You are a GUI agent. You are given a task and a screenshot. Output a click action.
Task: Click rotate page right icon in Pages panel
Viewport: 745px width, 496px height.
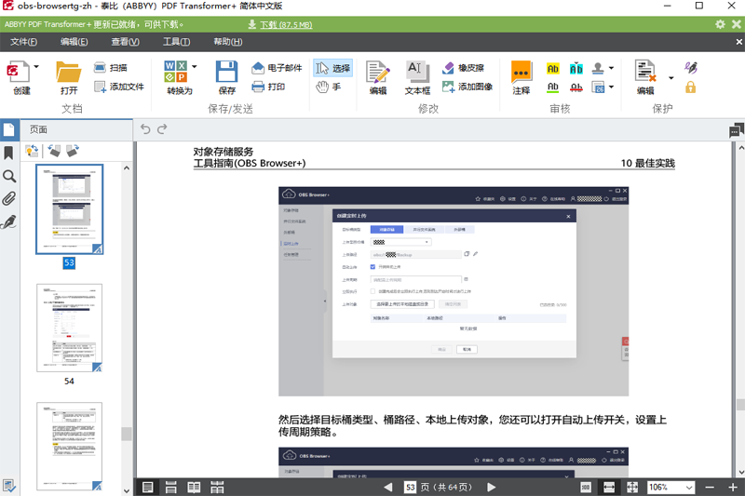coord(73,151)
